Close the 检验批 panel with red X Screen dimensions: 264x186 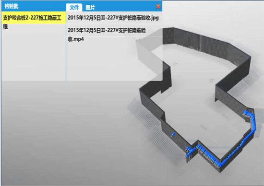coord(158,6)
